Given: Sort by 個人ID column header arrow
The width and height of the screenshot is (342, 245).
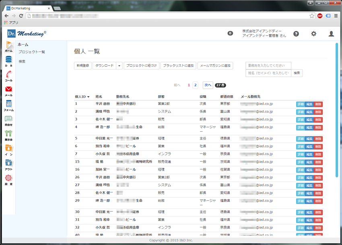Looking at the screenshot, I should pyautogui.click(x=88, y=97).
